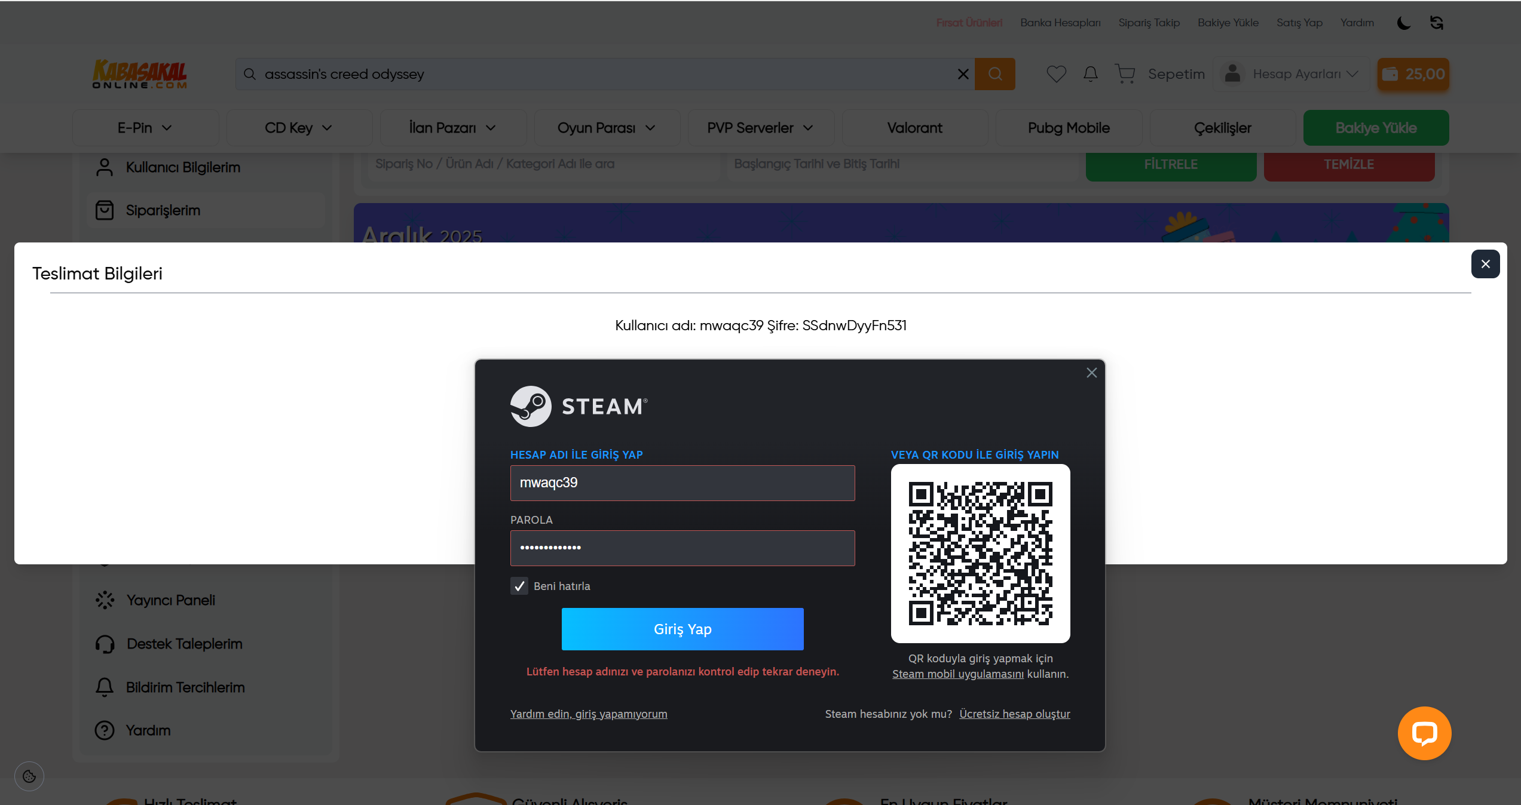Open Yardım link in the top bar
The image size is (1521, 805).
(1357, 23)
